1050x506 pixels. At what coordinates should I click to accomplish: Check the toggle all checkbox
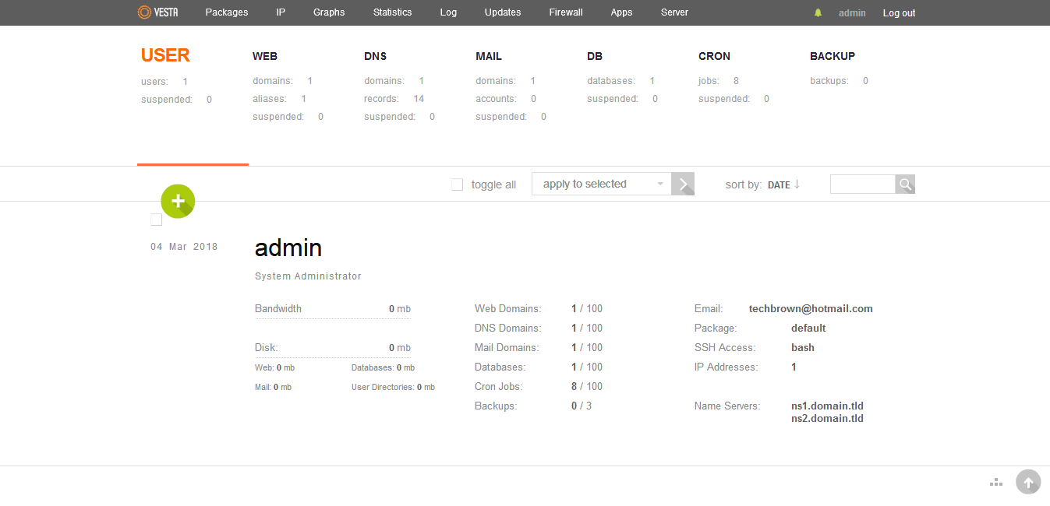[458, 184]
